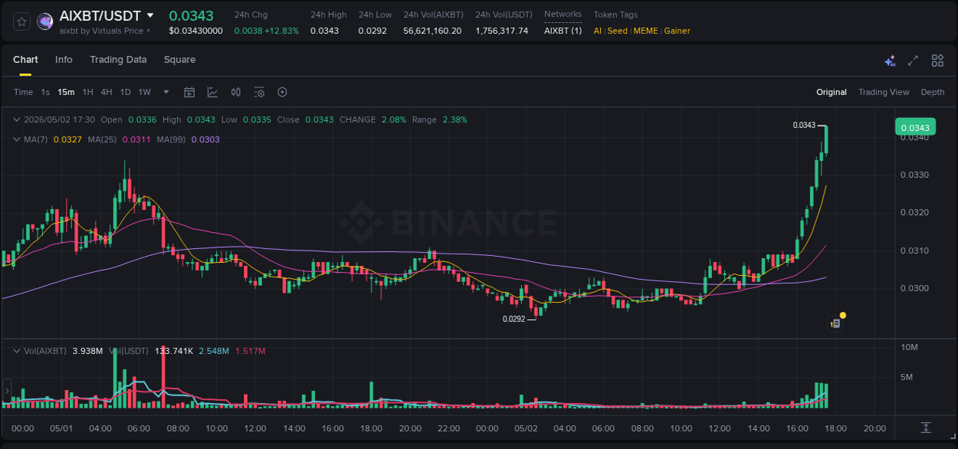Open the AI sparkle assistant icon
Image resolution: width=958 pixels, height=449 pixels.
click(x=890, y=61)
